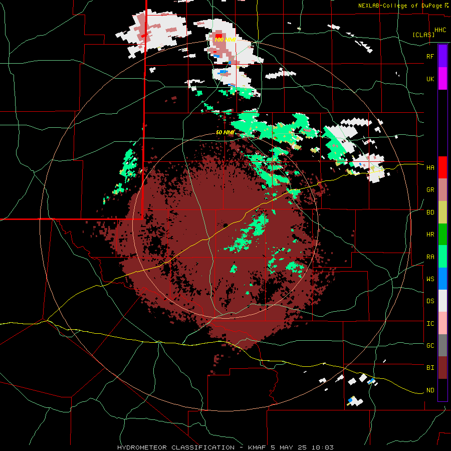This screenshot has height=451, width=451.
Task: Select the BD legend label
Action: click(430, 212)
